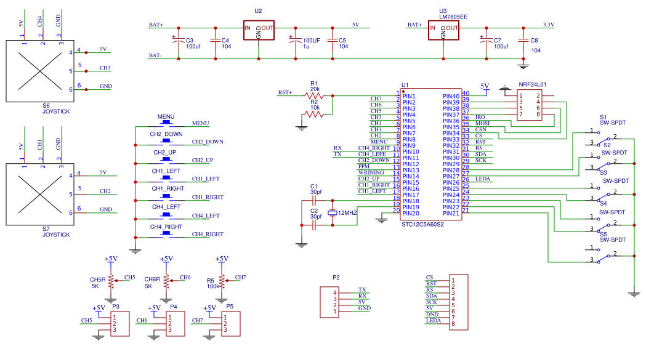The width and height of the screenshot is (646, 346).
Task: Select the U3 LM7805EE regulator symbol
Action: (x=443, y=31)
